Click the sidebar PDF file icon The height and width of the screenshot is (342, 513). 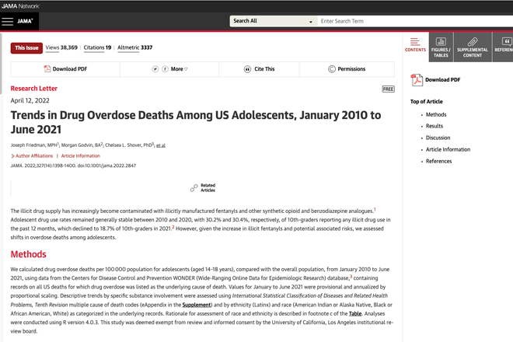coord(417,80)
